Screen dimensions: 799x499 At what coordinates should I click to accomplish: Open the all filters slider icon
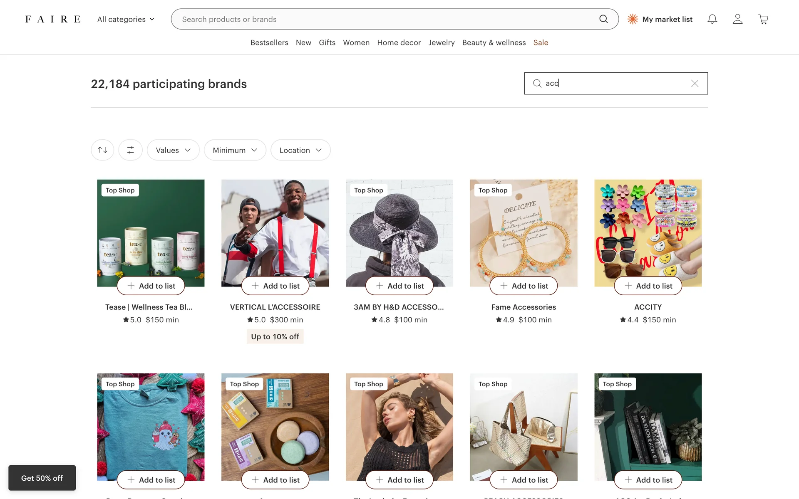click(130, 150)
